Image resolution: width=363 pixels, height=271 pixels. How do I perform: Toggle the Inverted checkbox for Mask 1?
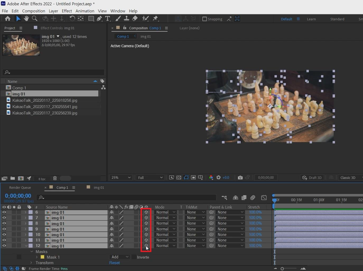[x=134, y=257]
